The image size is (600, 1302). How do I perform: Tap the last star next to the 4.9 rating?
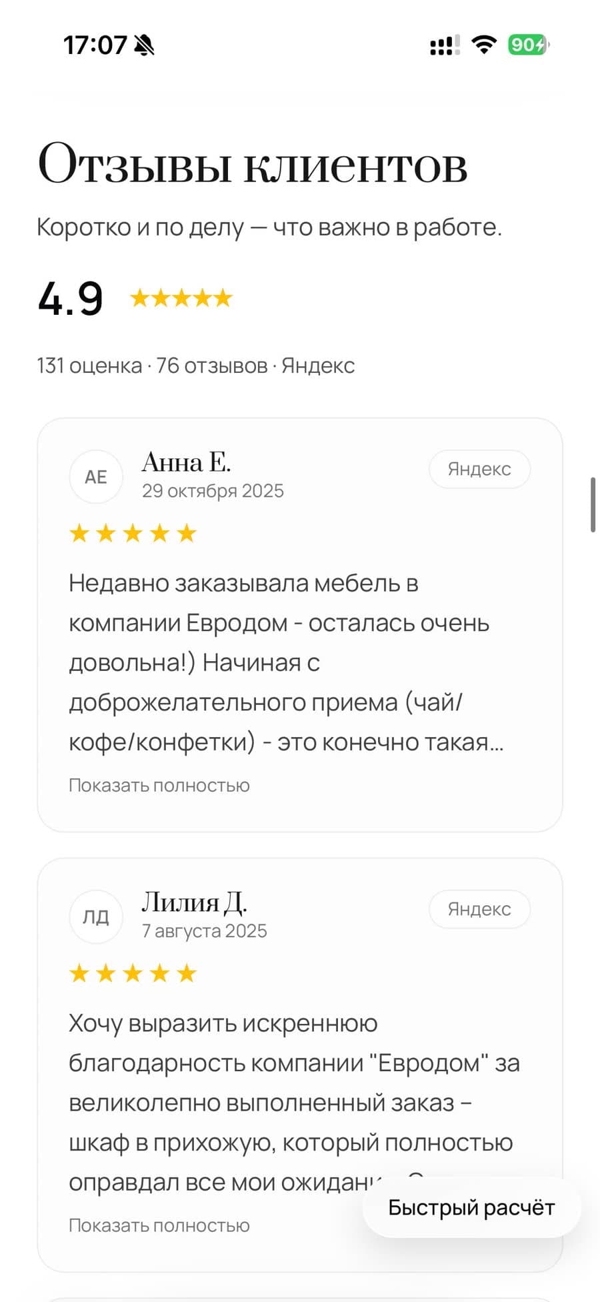click(x=223, y=297)
